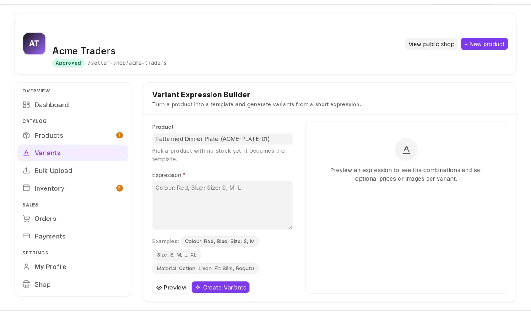Use example chip Material: Cotton, Linen
The width and height of the screenshot is (531, 315).
pyautogui.click(x=206, y=269)
